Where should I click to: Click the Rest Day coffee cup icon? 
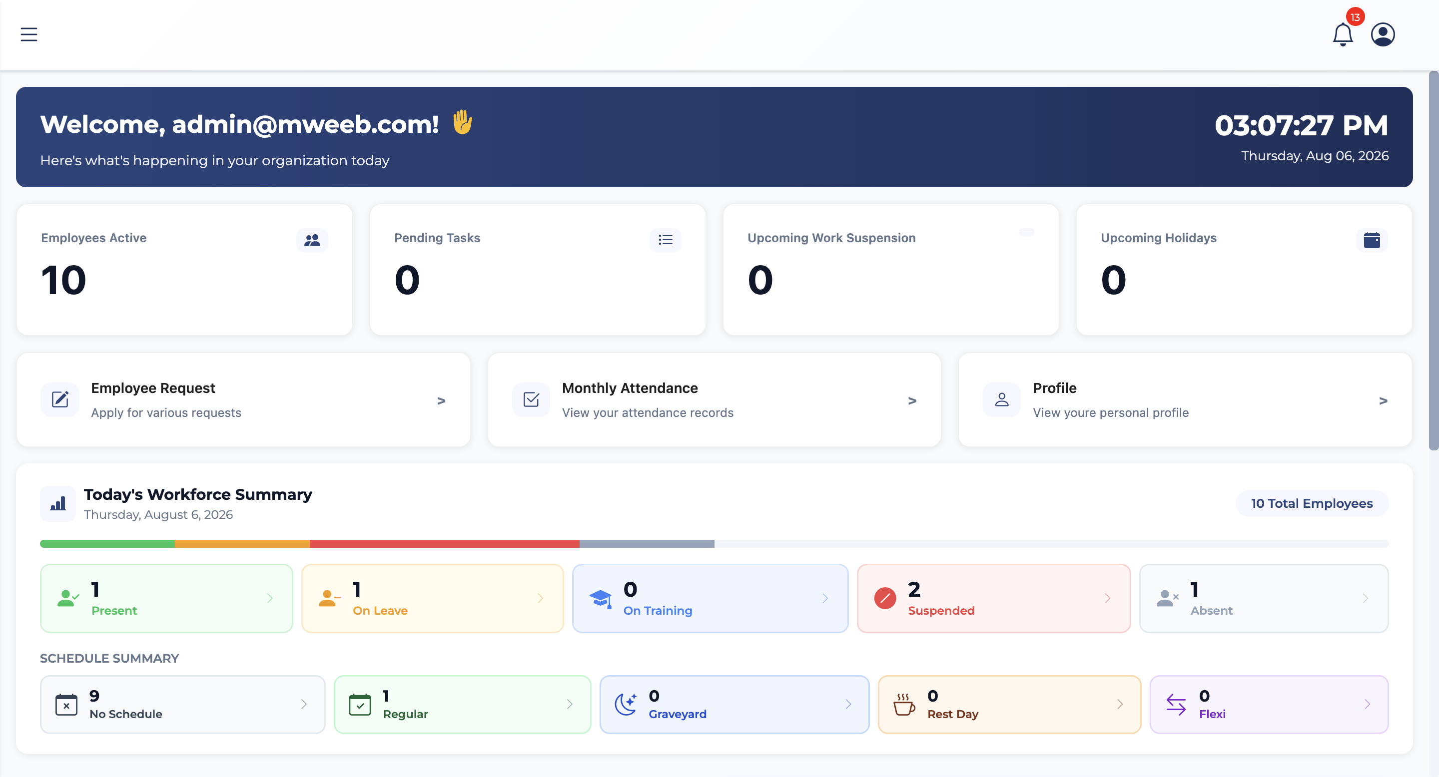(x=904, y=705)
